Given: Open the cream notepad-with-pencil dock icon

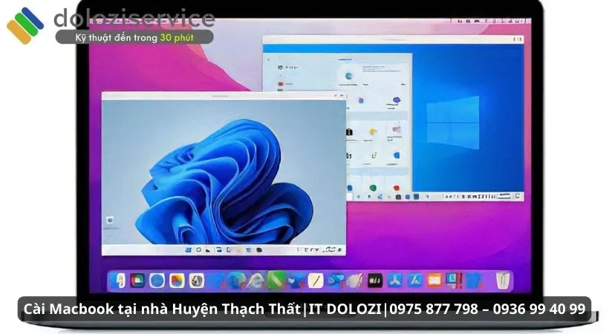Looking at the screenshot, I should tap(316, 281).
